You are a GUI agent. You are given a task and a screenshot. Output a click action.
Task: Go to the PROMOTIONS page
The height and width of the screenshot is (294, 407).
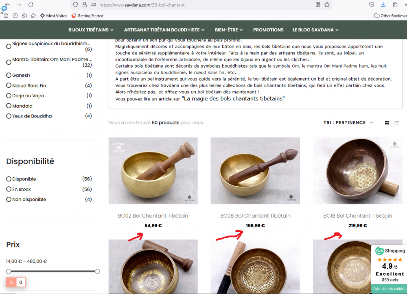coord(268,30)
